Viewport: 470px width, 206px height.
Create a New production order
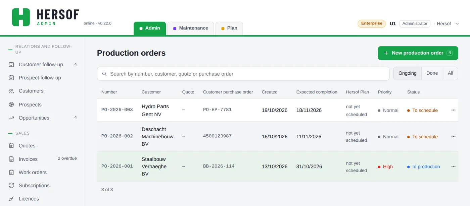[418, 53]
